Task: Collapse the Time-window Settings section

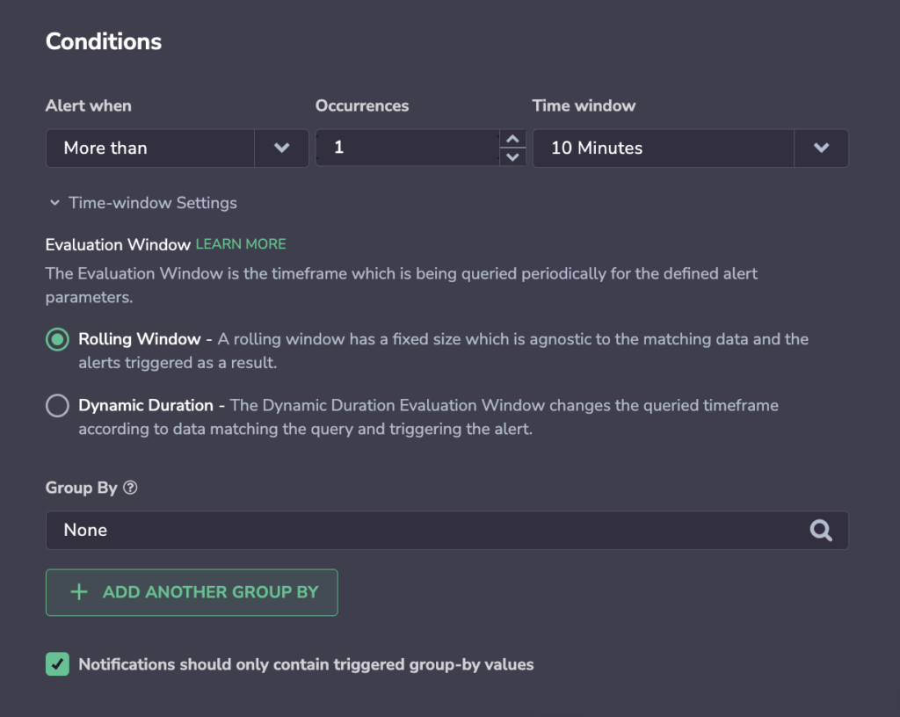Action: (x=54, y=202)
